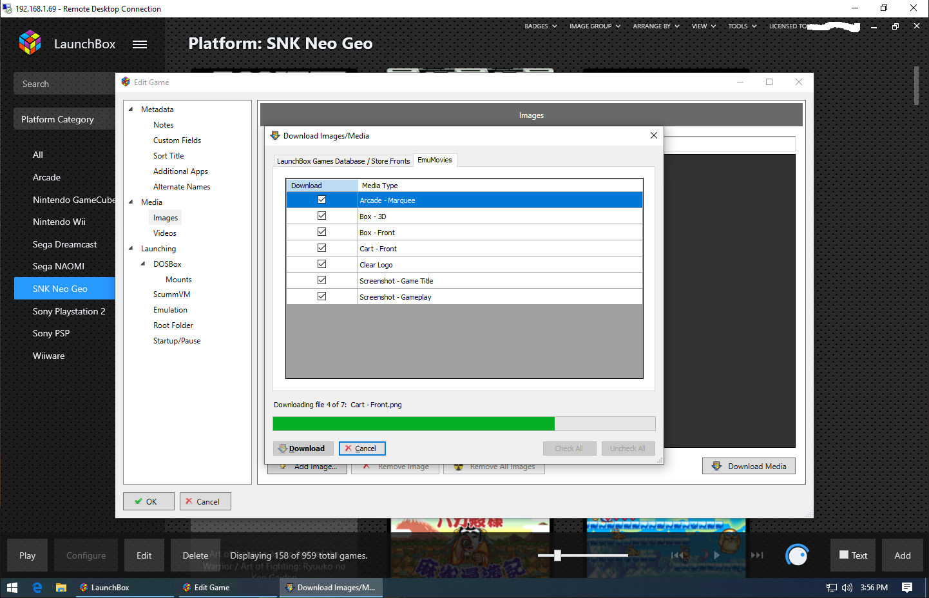Select Notes in the Edit Game tree
929x598 pixels.
click(164, 125)
